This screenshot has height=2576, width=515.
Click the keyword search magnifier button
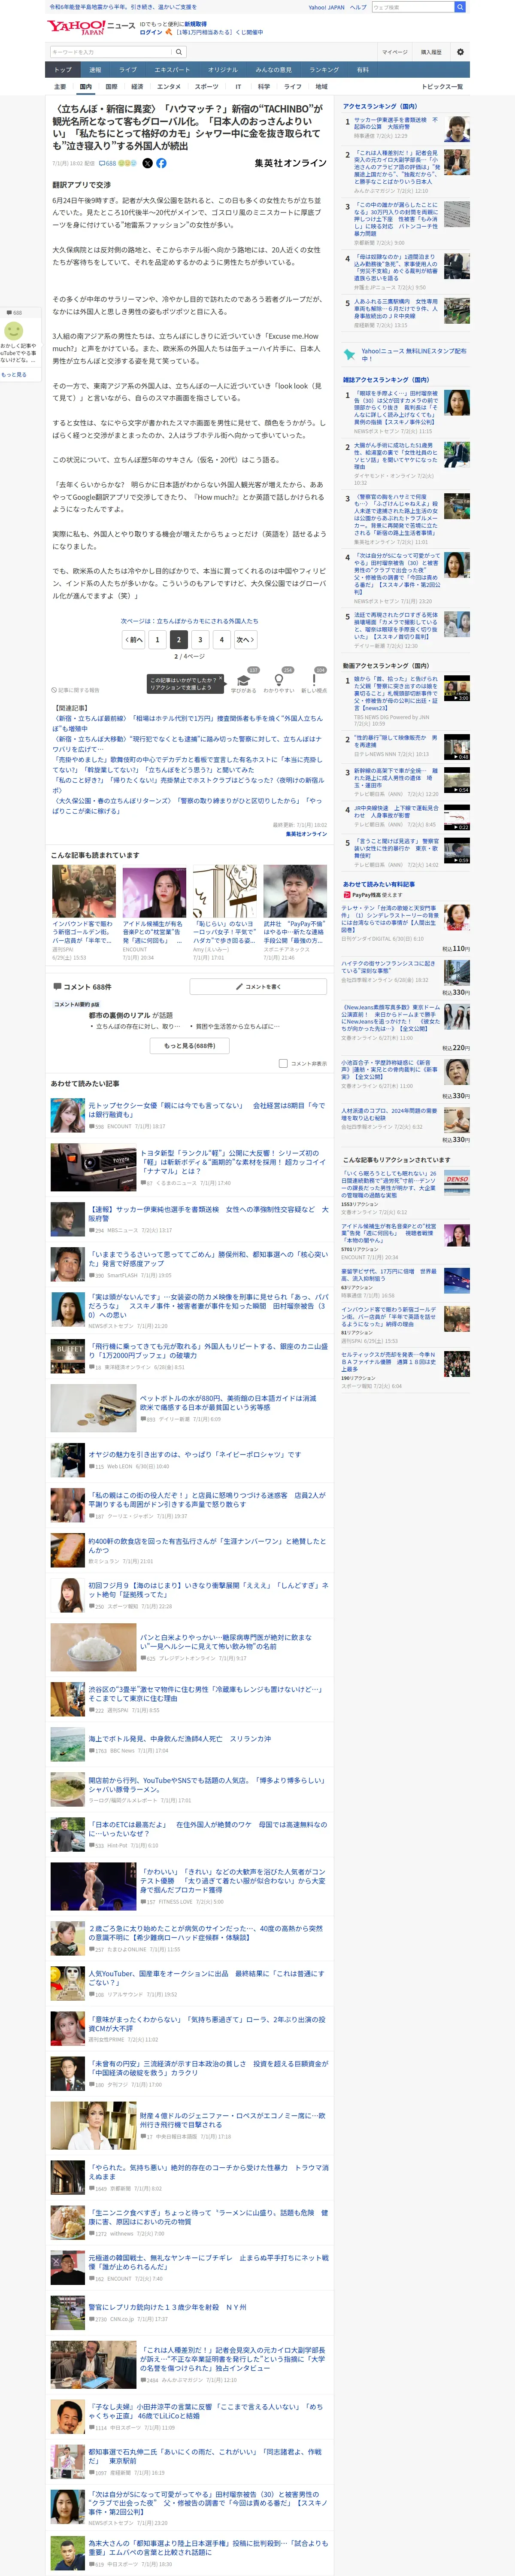179,52
